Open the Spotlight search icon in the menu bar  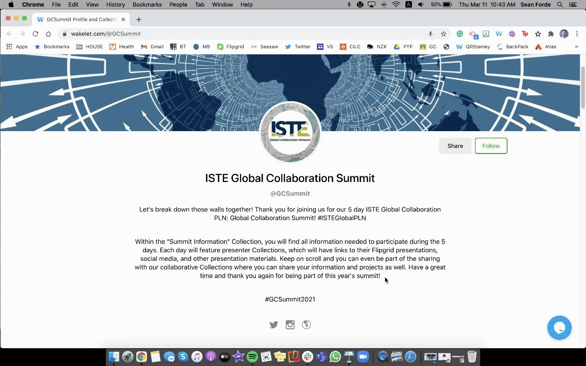coord(560,5)
